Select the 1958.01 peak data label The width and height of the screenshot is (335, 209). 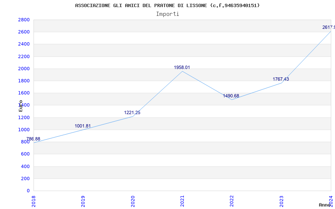pos(182,67)
